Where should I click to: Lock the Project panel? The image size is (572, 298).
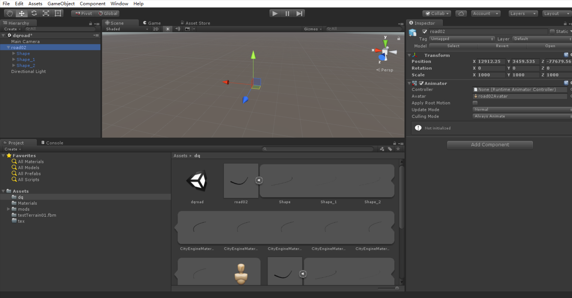pos(394,143)
